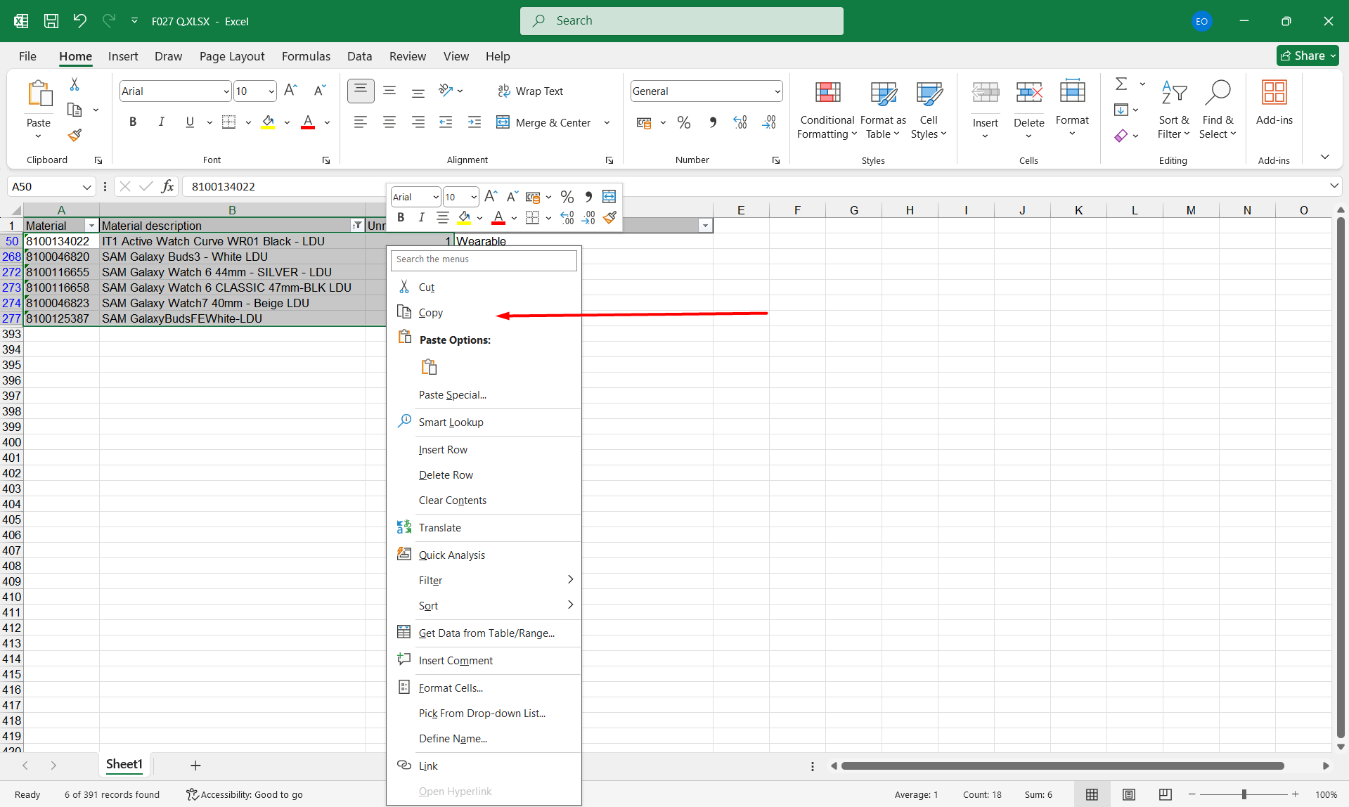The image size is (1349, 807).
Task: Toggle Bold in the ribbon Font group
Action: 133,122
